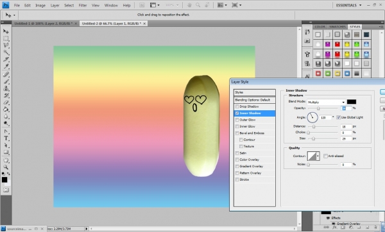
Task: Select the Blur tool
Action: (6, 116)
